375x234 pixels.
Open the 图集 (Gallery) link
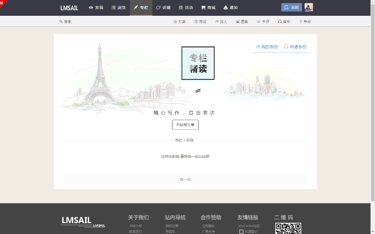[242, 22]
